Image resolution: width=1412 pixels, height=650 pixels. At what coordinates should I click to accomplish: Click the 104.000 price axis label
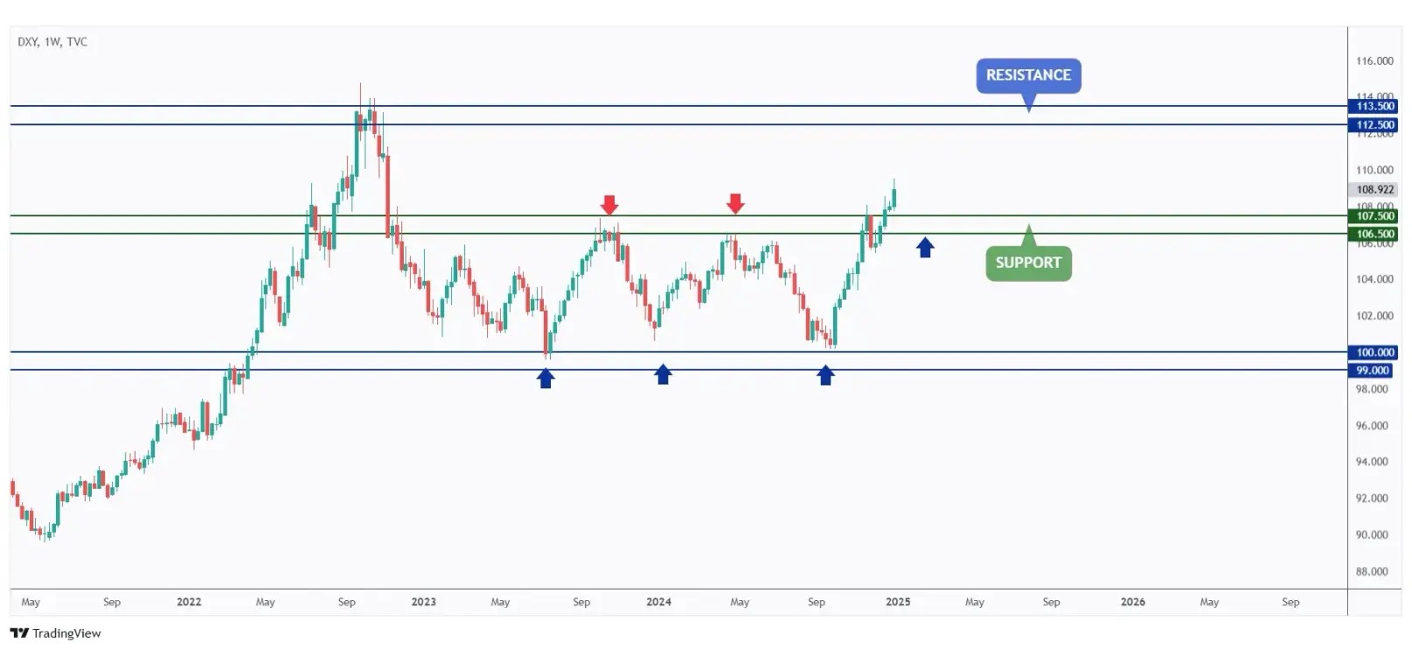coord(1374,280)
